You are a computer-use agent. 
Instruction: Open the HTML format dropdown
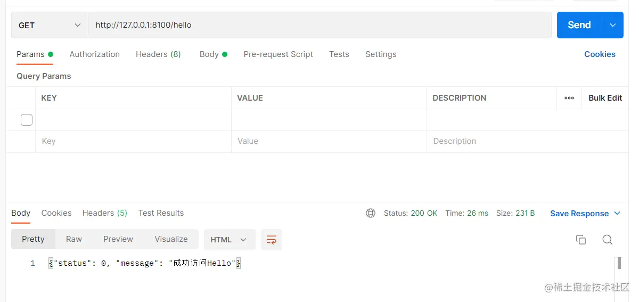click(x=230, y=240)
